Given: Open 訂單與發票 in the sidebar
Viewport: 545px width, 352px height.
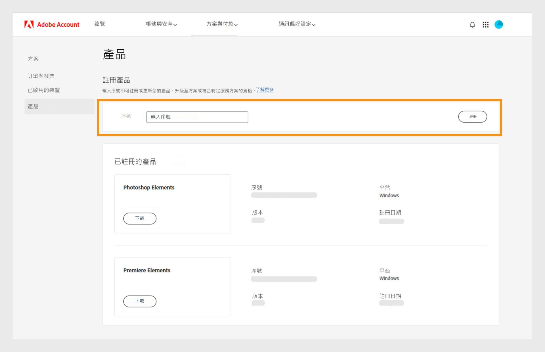Looking at the screenshot, I should pyautogui.click(x=41, y=76).
